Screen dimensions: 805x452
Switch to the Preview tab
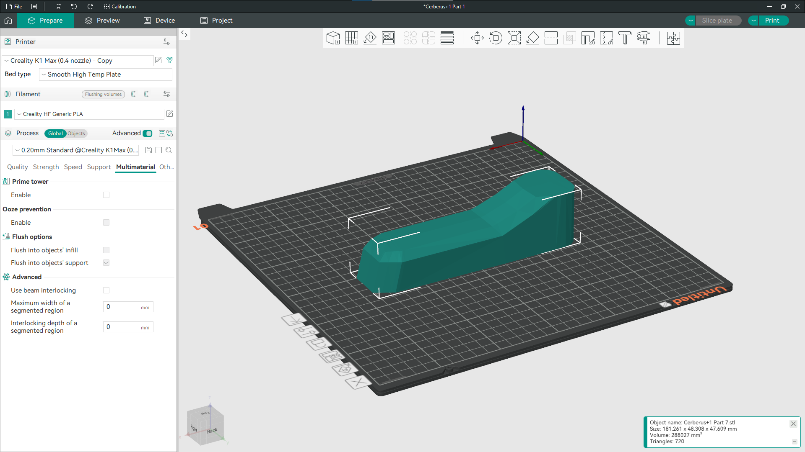point(102,21)
